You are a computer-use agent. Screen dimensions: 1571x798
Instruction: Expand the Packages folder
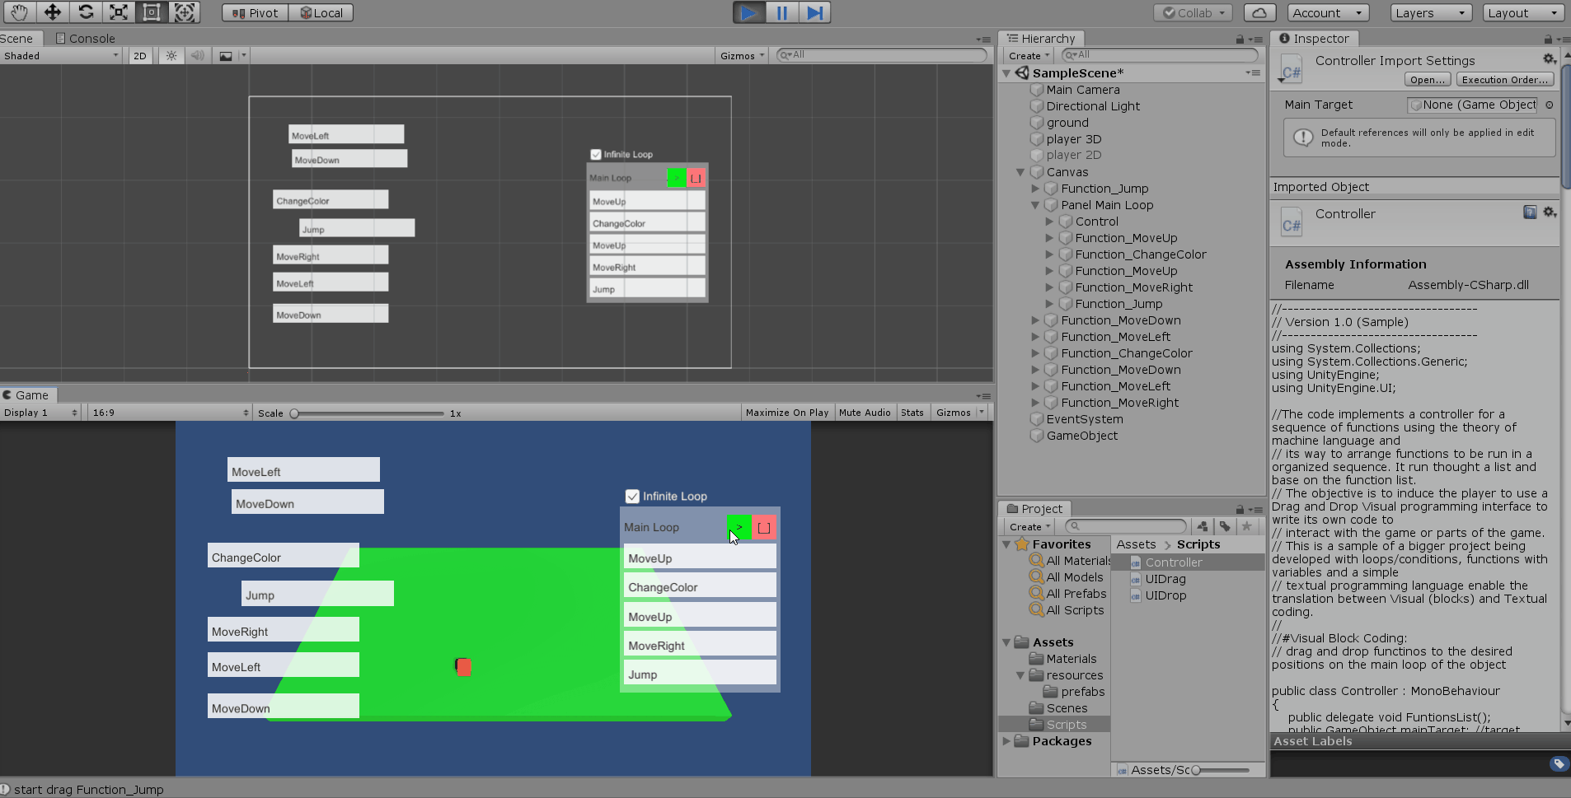1006,741
